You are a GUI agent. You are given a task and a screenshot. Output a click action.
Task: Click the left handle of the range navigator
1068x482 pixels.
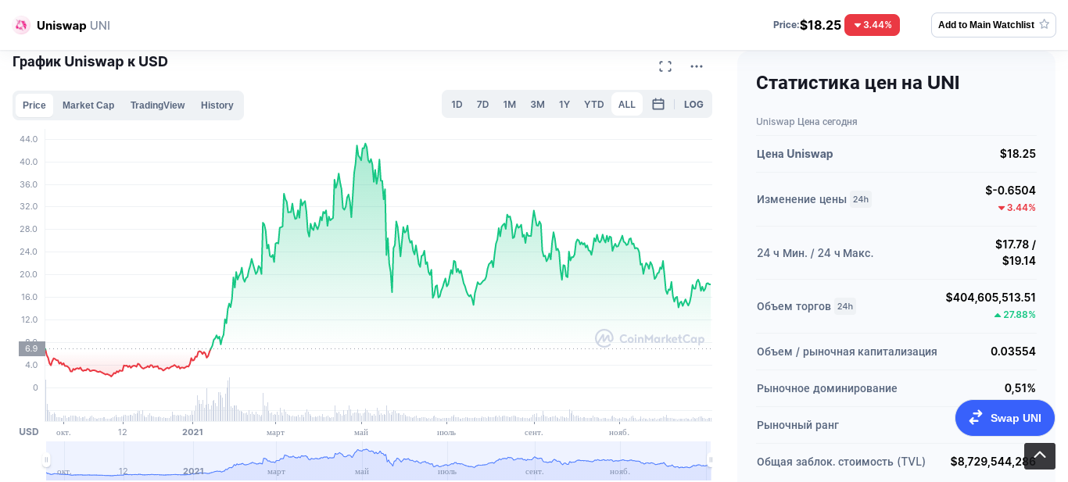(x=47, y=459)
